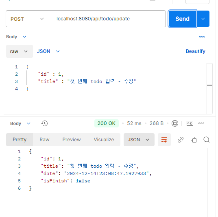Click the 268 B response size
218x217 pixels.
pyautogui.click(x=157, y=123)
